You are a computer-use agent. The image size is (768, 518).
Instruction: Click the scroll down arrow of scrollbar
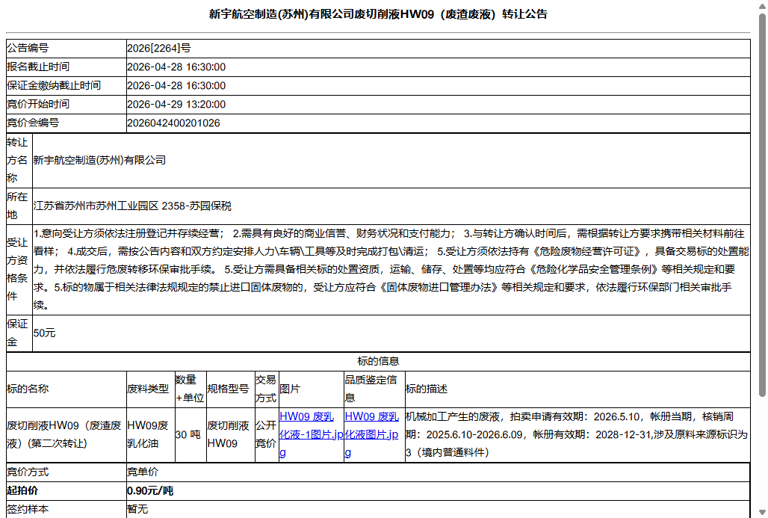(x=762, y=513)
